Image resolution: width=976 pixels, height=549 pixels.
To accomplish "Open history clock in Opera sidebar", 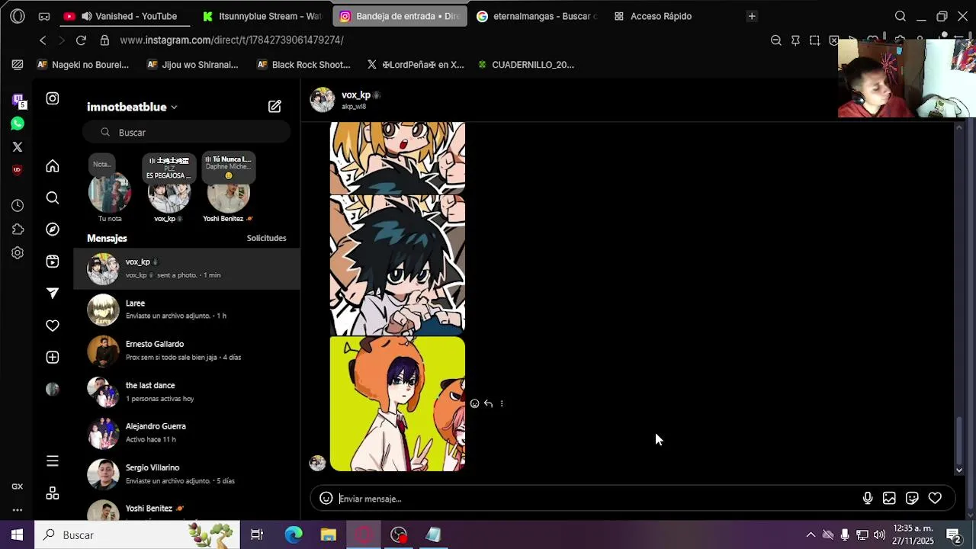I will (x=18, y=206).
